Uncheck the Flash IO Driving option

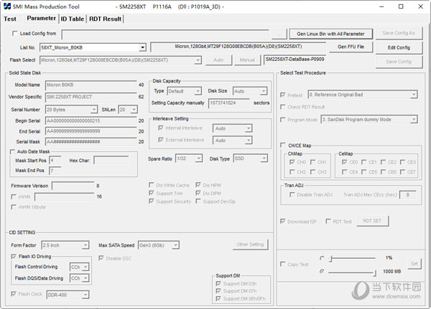pos(13,256)
